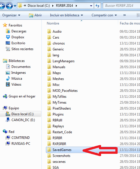The image size is (140, 169).
Task: Open the Compartir con menu
Action: pyautogui.click(x=104, y=15)
